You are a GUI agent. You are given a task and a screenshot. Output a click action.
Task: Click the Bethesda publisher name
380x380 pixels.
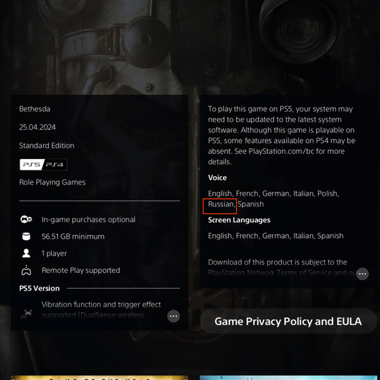[35, 109]
